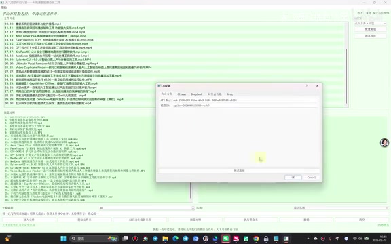This screenshot has height=244, width=391.
Task: Click the prompt text field above the buttons
Action: [195, 213]
